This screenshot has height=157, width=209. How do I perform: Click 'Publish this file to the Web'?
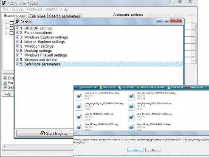coord(151,87)
